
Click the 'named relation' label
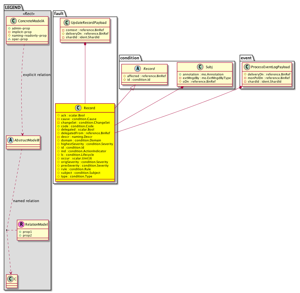coord(26,201)
